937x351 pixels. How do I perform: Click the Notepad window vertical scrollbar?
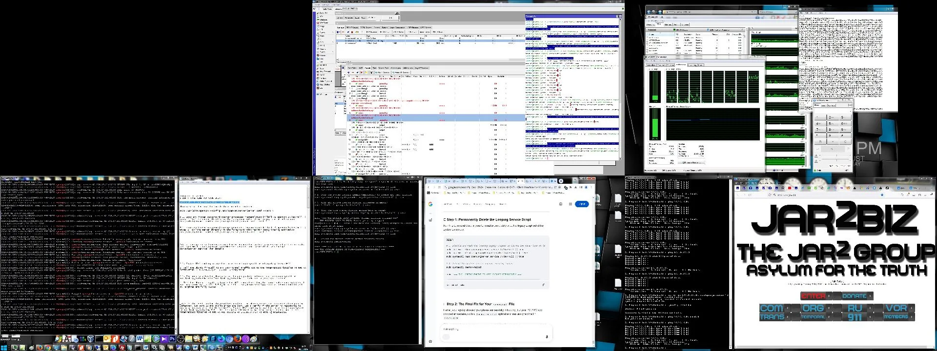(308, 258)
